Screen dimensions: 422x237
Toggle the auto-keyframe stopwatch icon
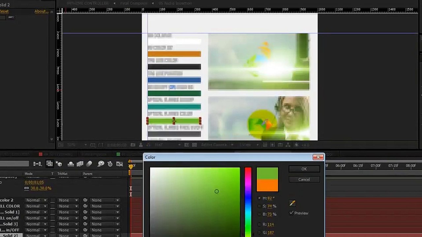tap(110, 164)
